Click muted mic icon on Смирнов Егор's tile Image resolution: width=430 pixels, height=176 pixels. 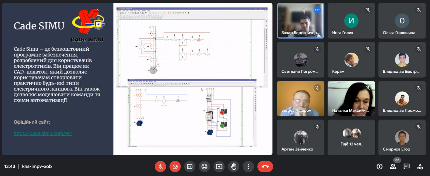pos(419,126)
